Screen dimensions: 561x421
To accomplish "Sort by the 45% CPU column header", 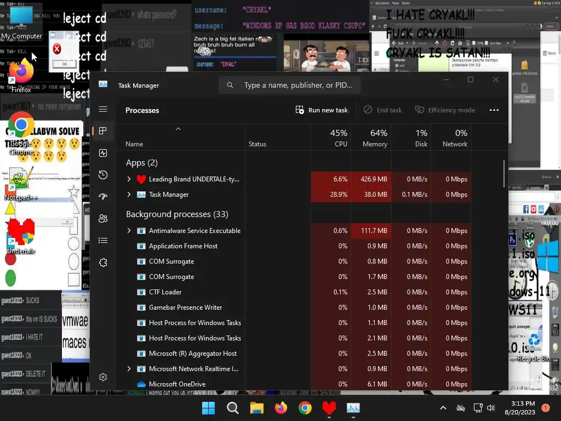I will click(x=331, y=138).
